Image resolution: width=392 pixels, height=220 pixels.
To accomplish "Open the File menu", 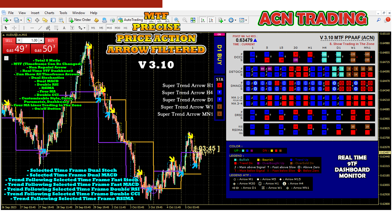I will tap(11, 13).
